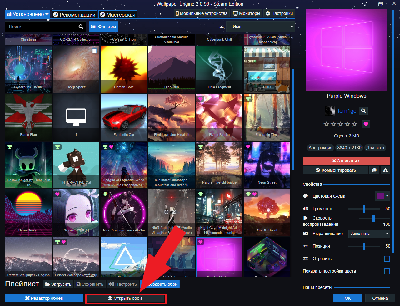Click the copy icon next to Комментировать

click(x=374, y=170)
